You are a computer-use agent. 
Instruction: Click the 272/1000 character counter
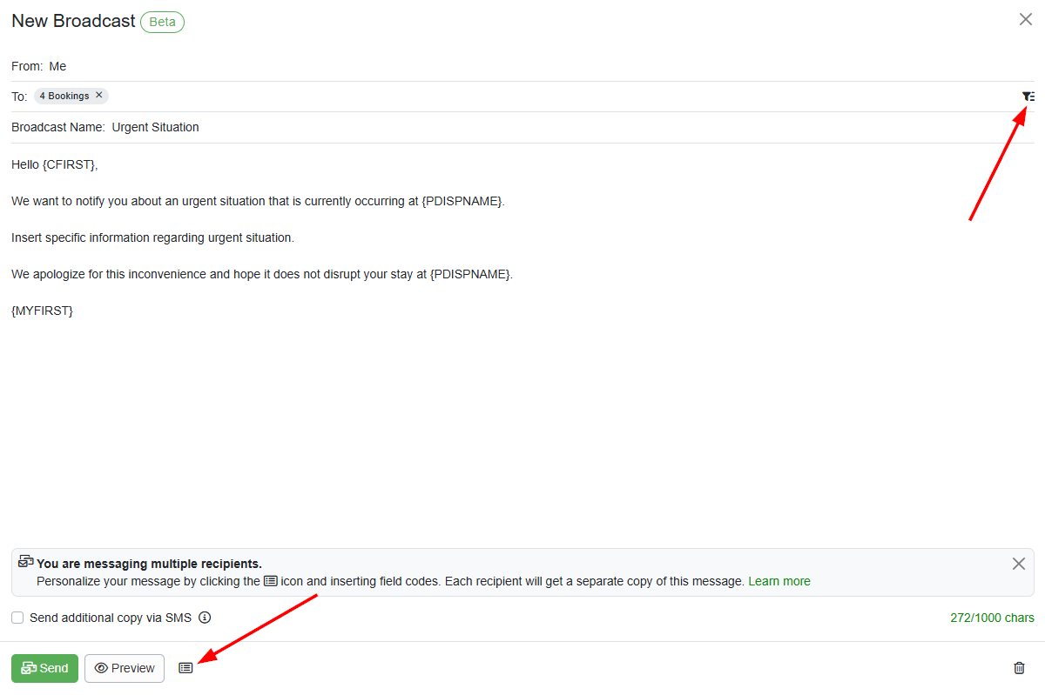(x=992, y=618)
